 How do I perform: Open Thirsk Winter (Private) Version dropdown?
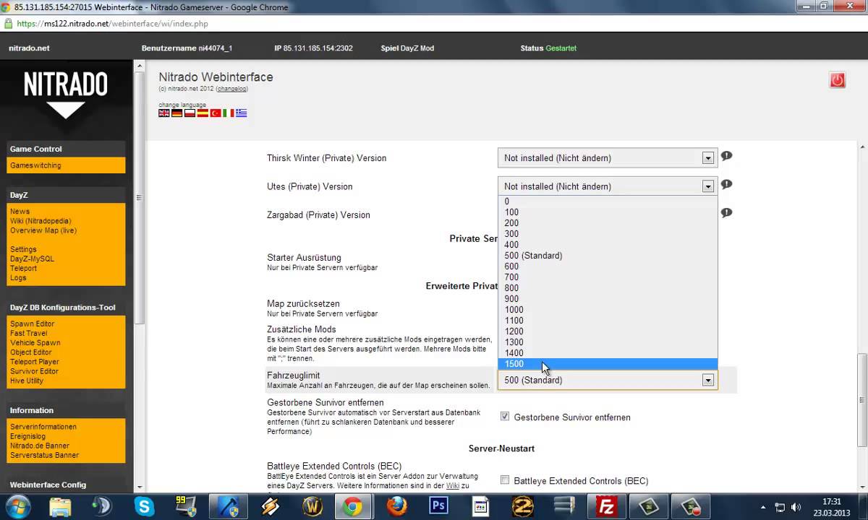[607, 157]
